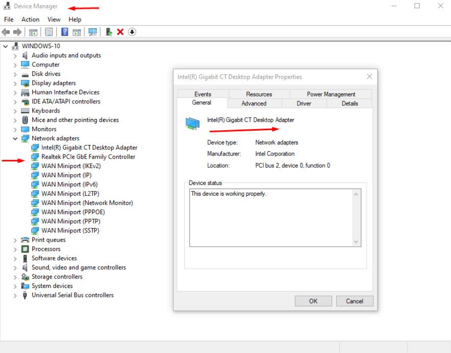Select WAN Miniport (PPPOE)

[73, 212]
